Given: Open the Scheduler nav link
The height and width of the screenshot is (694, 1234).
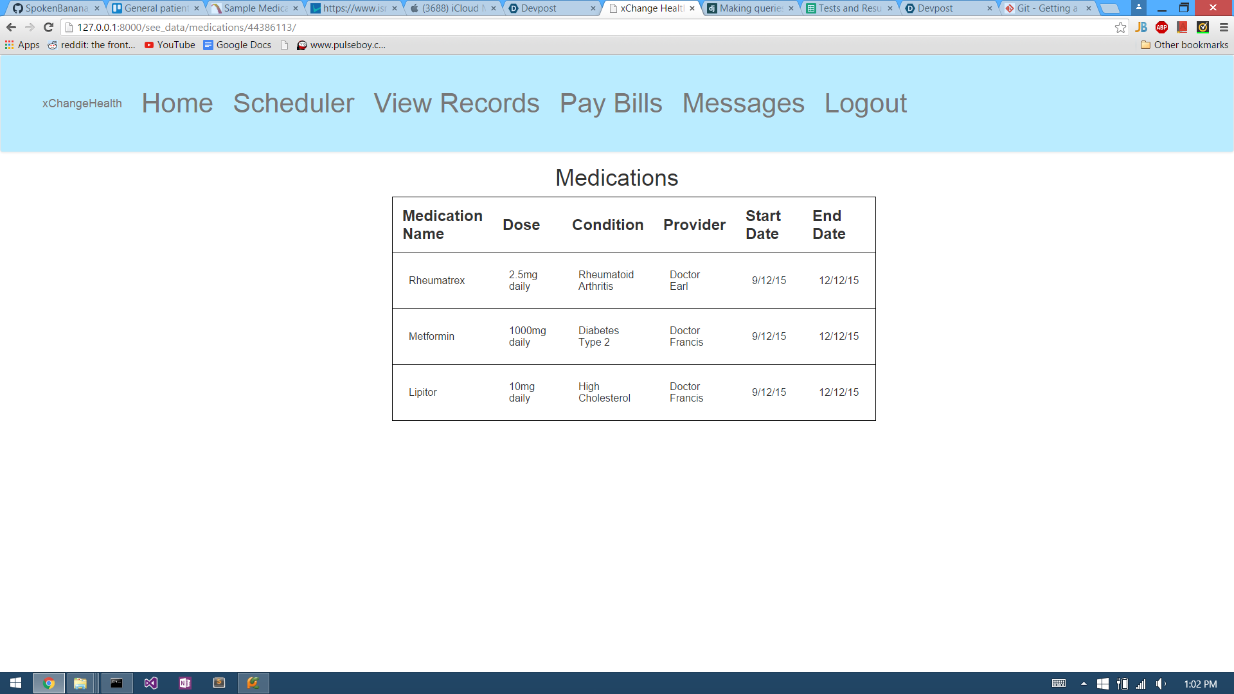Looking at the screenshot, I should [293, 103].
